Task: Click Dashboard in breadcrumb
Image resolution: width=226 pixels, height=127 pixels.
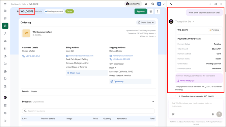Action: point(15,4)
